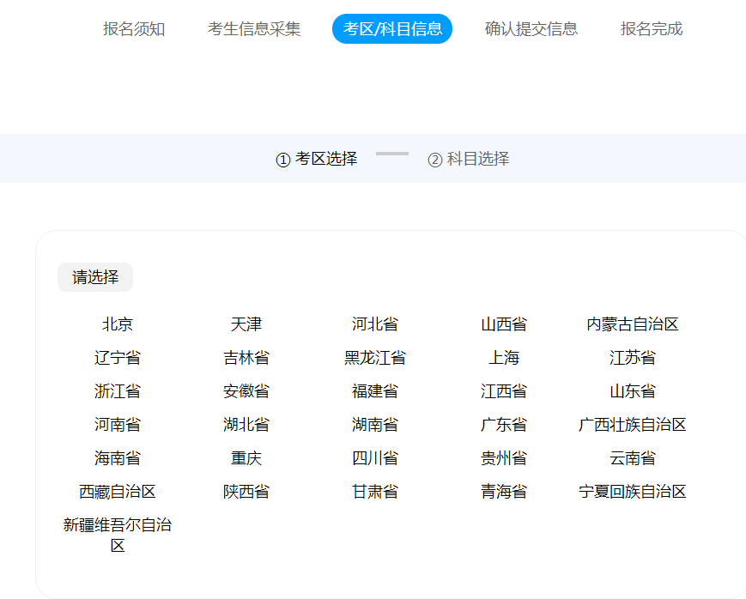Select 西藏自治区 in the province list
746x599 pixels.
(x=118, y=491)
